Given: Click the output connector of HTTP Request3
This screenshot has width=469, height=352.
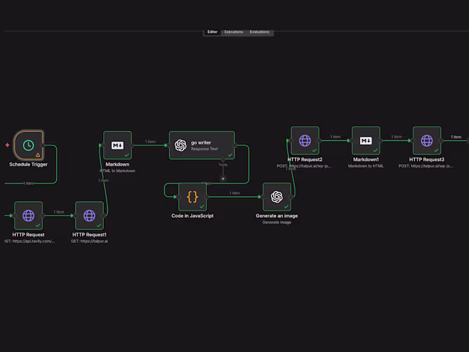Looking at the screenshot, I should (x=441, y=140).
